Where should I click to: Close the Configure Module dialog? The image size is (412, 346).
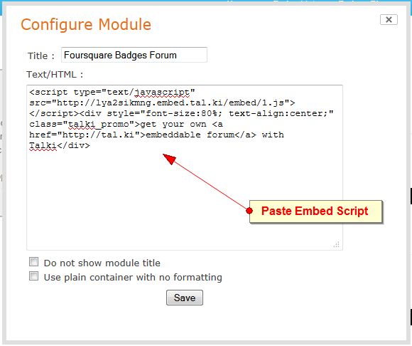point(389,19)
